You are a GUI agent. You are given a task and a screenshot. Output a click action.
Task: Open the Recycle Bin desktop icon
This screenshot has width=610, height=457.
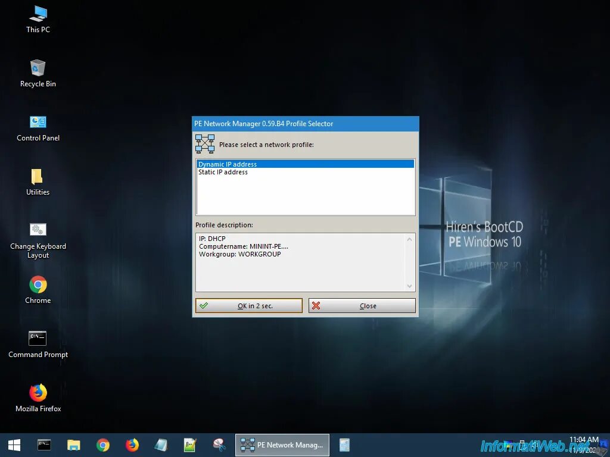(38, 73)
